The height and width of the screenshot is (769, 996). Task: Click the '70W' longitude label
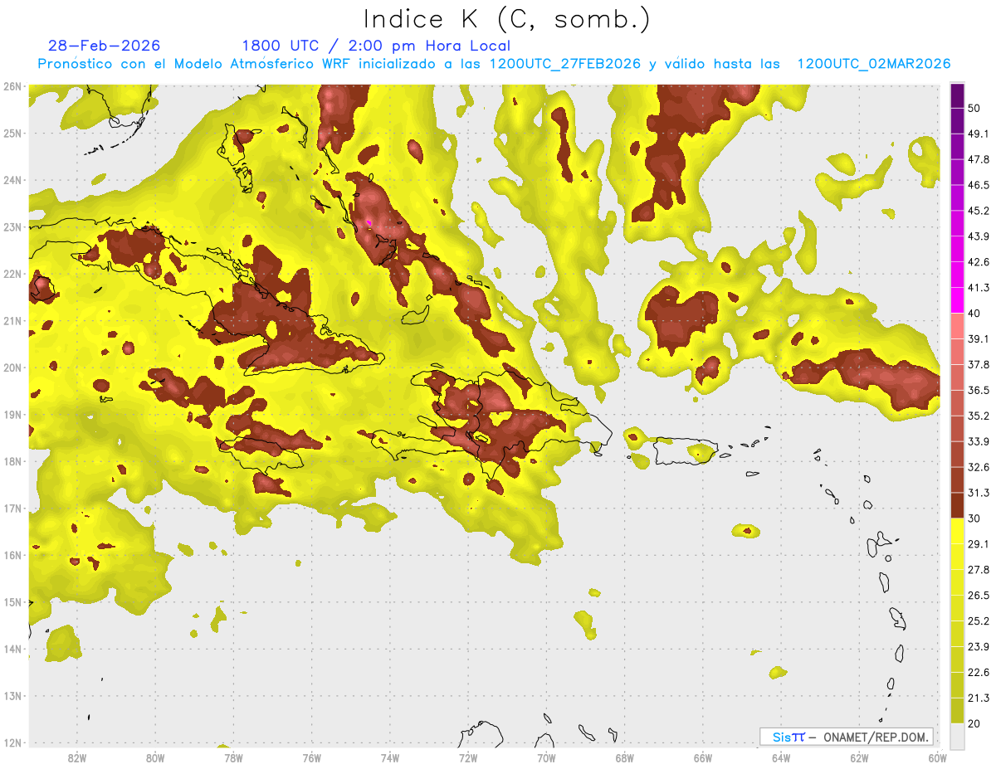coord(546,757)
